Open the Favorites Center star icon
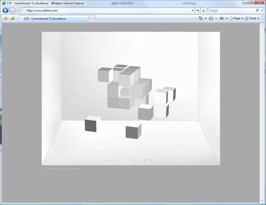 [6, 18]
